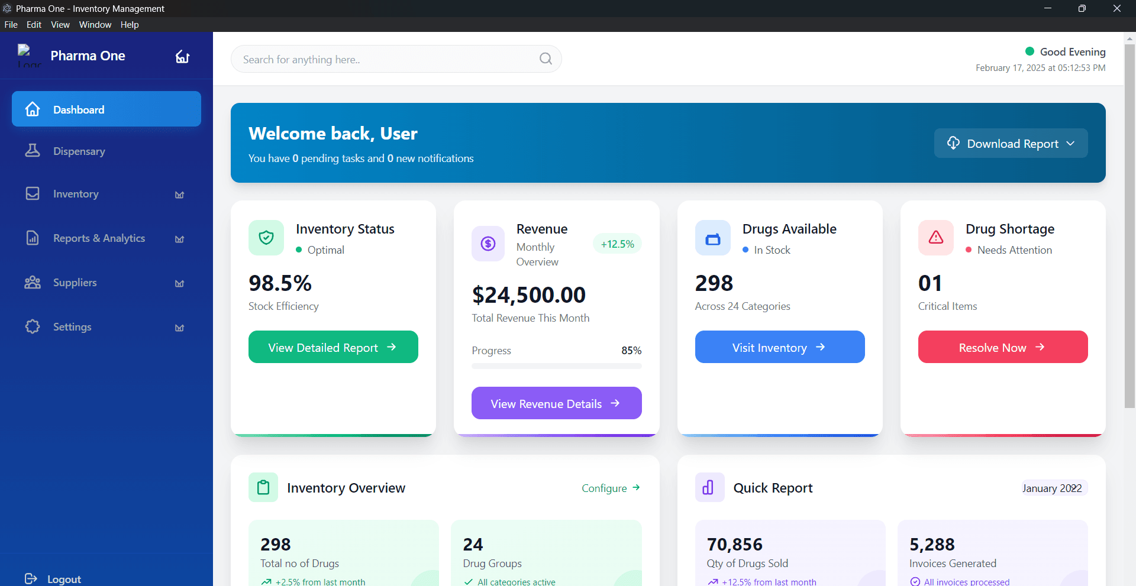This screenshot has width=1136, height=586.
Task: Click the Drugs Available box icon
Action: coord(713,238)
